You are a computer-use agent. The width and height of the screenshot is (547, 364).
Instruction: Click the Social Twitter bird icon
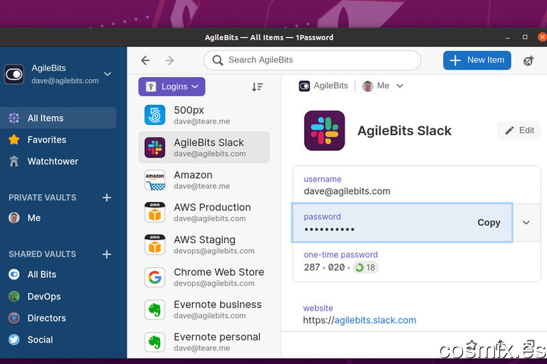(x=14, y=339)
